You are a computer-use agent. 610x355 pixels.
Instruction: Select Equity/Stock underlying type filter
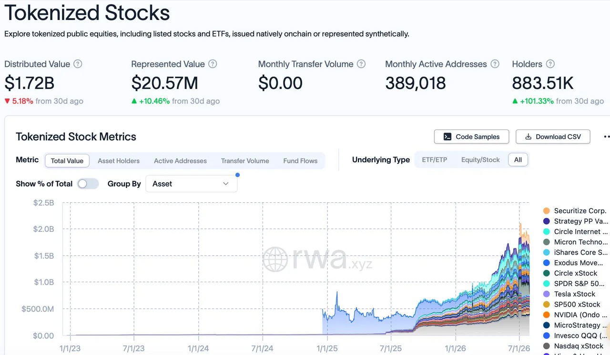pos(480,160)
